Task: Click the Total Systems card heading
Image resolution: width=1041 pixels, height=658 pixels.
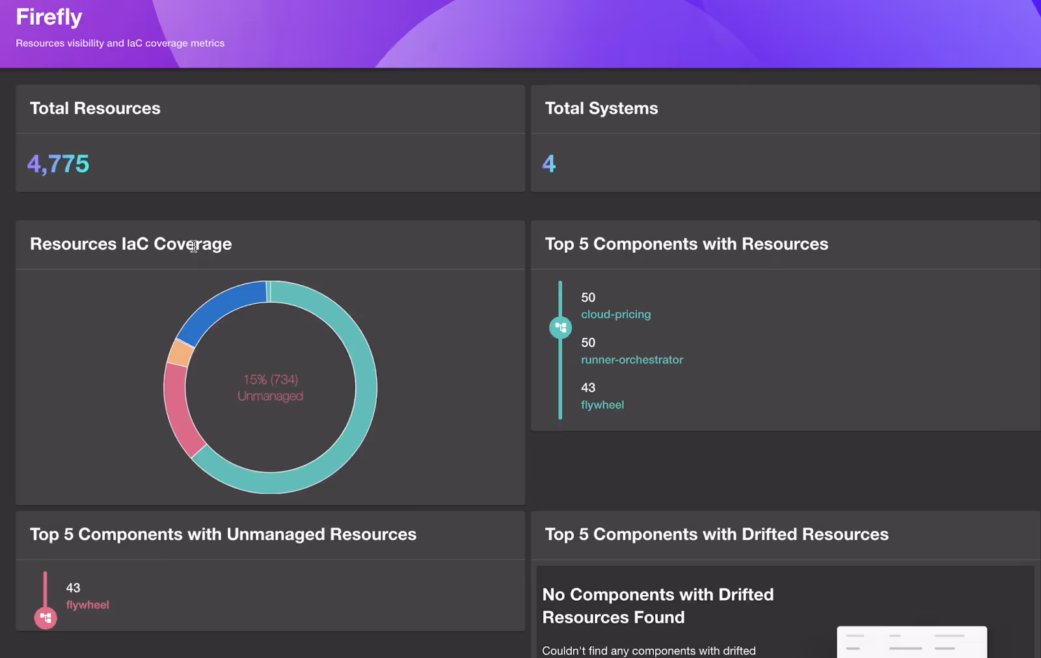Action: [601, 108]
